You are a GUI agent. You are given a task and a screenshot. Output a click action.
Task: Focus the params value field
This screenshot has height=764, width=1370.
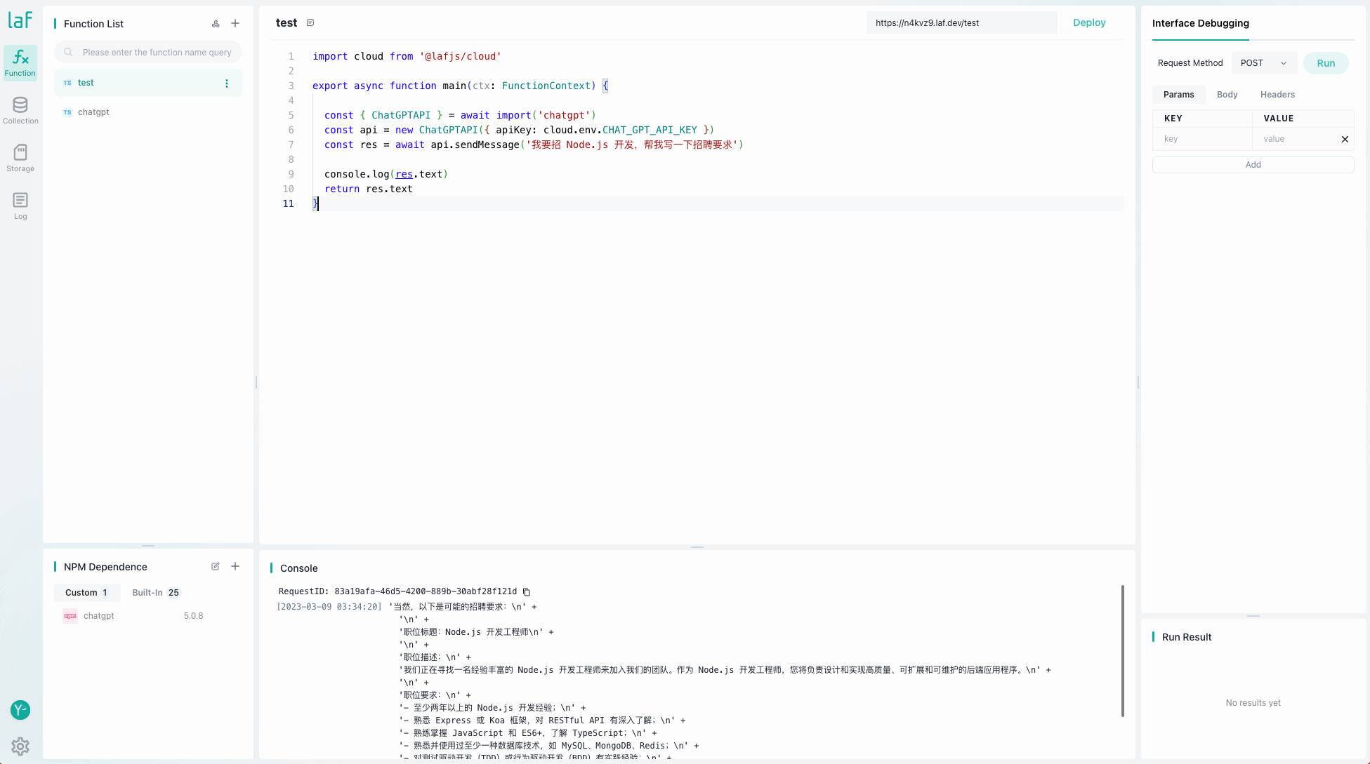coord(1296,139)
